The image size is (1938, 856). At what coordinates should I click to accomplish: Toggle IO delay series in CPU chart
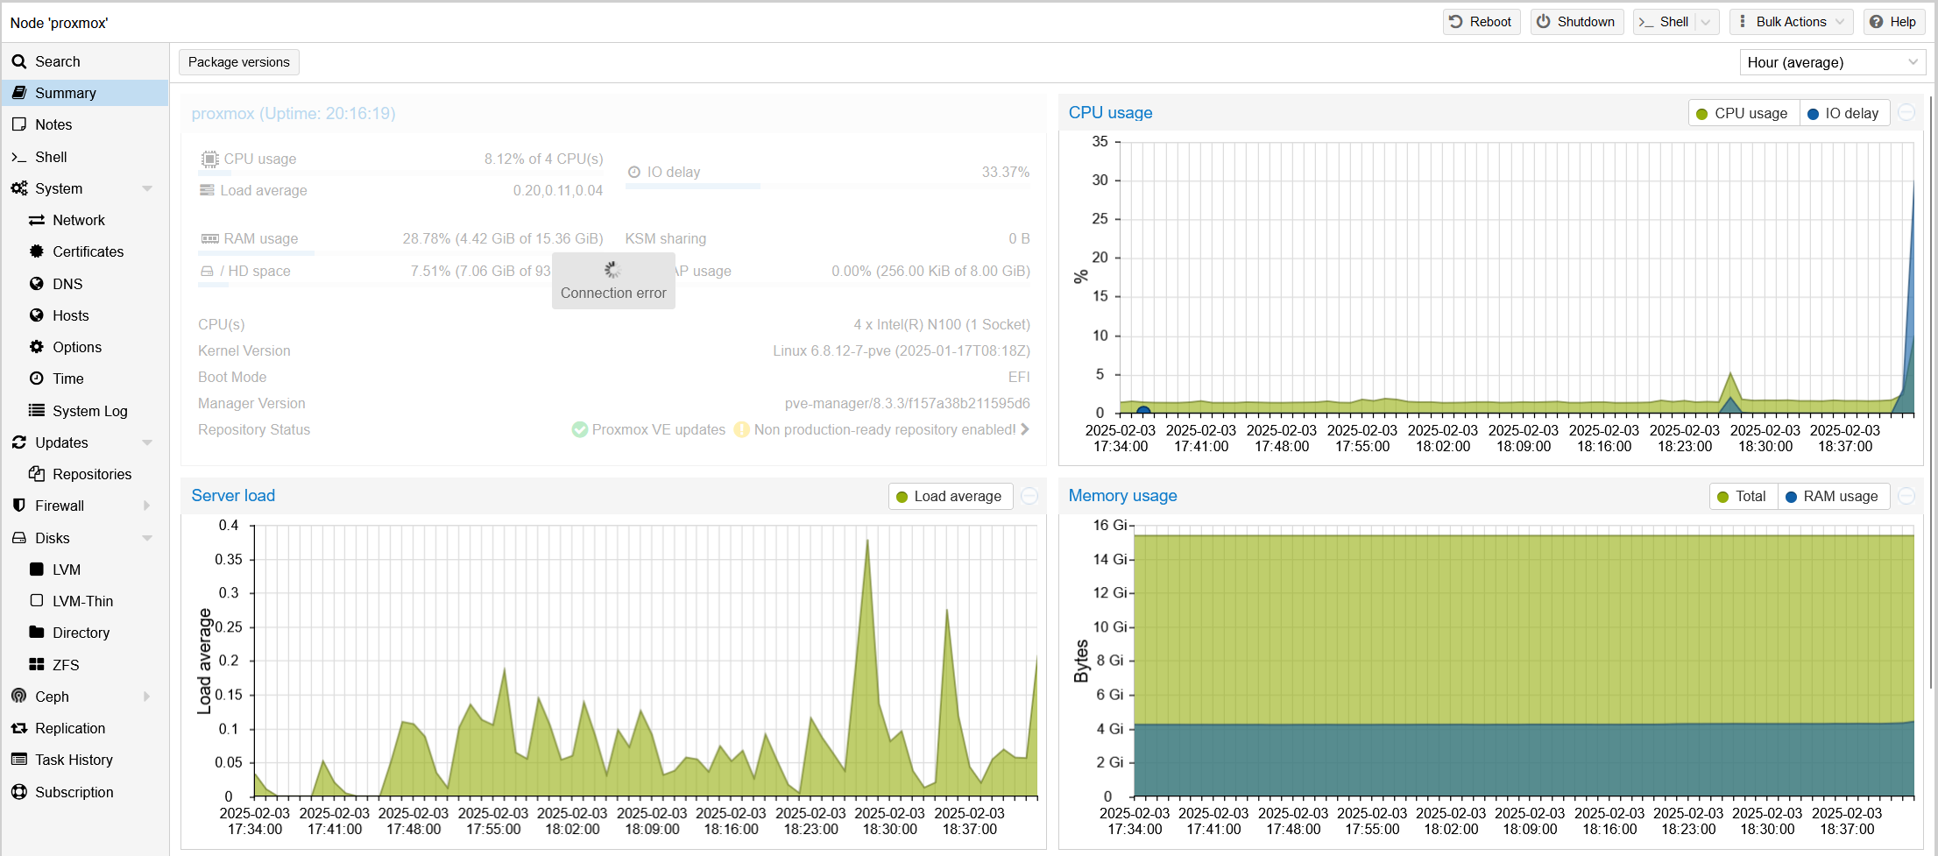click(x=1843, y=113)
